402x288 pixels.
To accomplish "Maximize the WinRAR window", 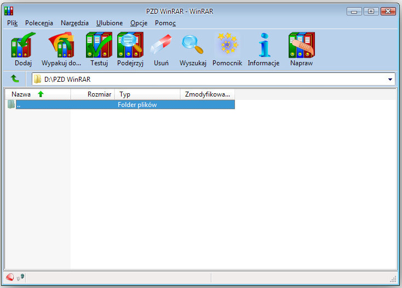I will 371,12.
